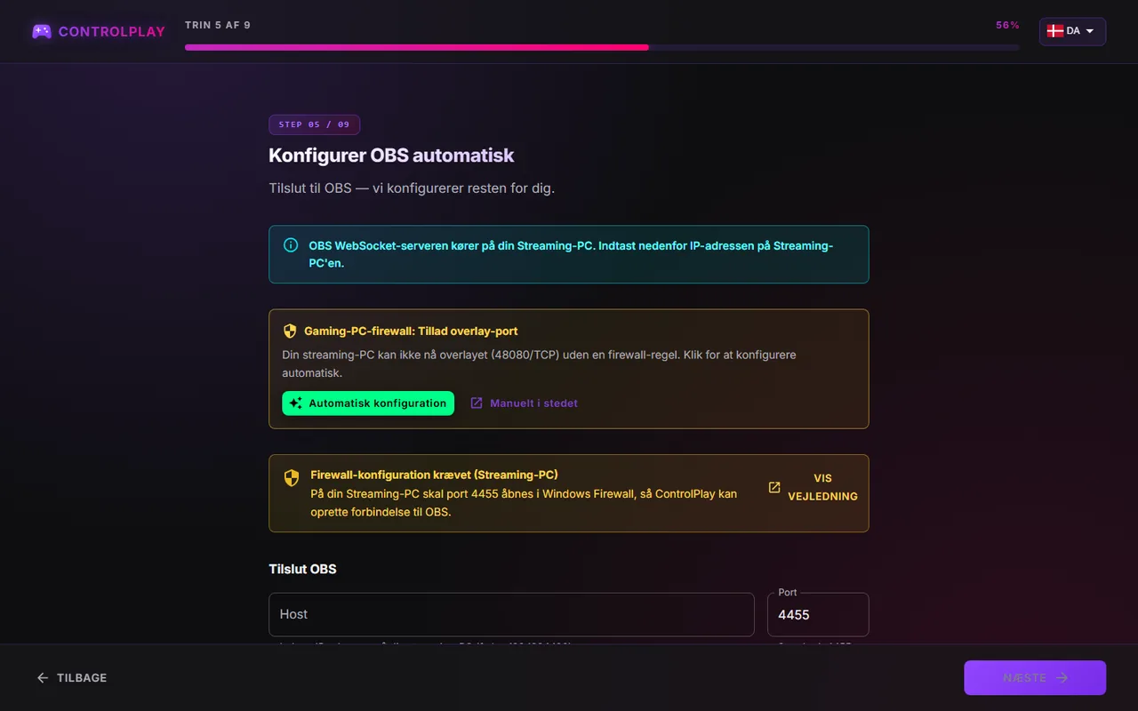Click the shield icon beside Gaming-PC-firewall title

coord(290,331)
